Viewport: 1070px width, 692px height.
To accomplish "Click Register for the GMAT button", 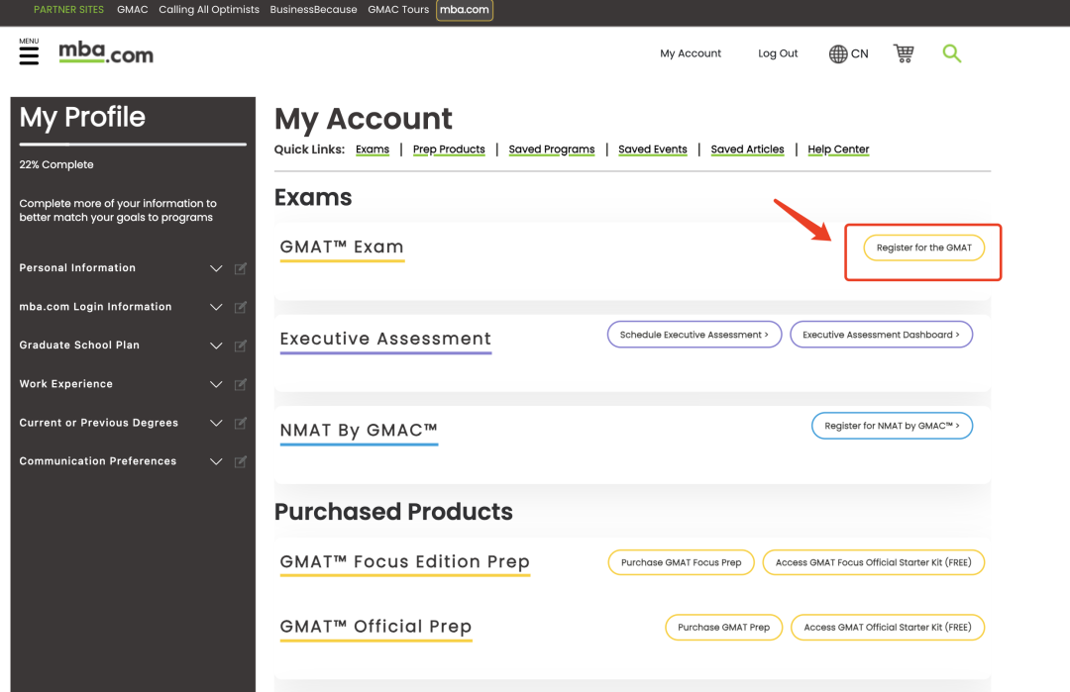I will pos(923,247).
